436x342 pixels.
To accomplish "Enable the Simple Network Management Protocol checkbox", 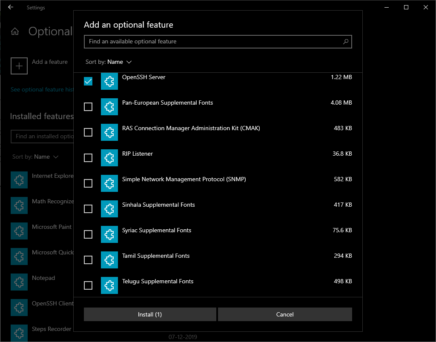I will [88, 183].
